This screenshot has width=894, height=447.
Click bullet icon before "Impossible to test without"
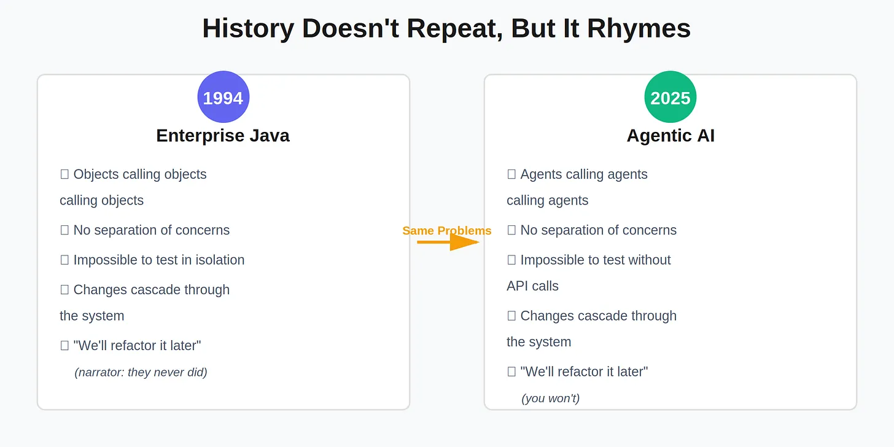point(511,260)
